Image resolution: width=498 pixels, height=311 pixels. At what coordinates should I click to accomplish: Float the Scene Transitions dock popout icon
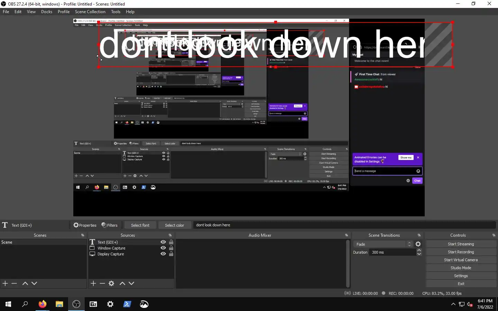tap(419, 235)
